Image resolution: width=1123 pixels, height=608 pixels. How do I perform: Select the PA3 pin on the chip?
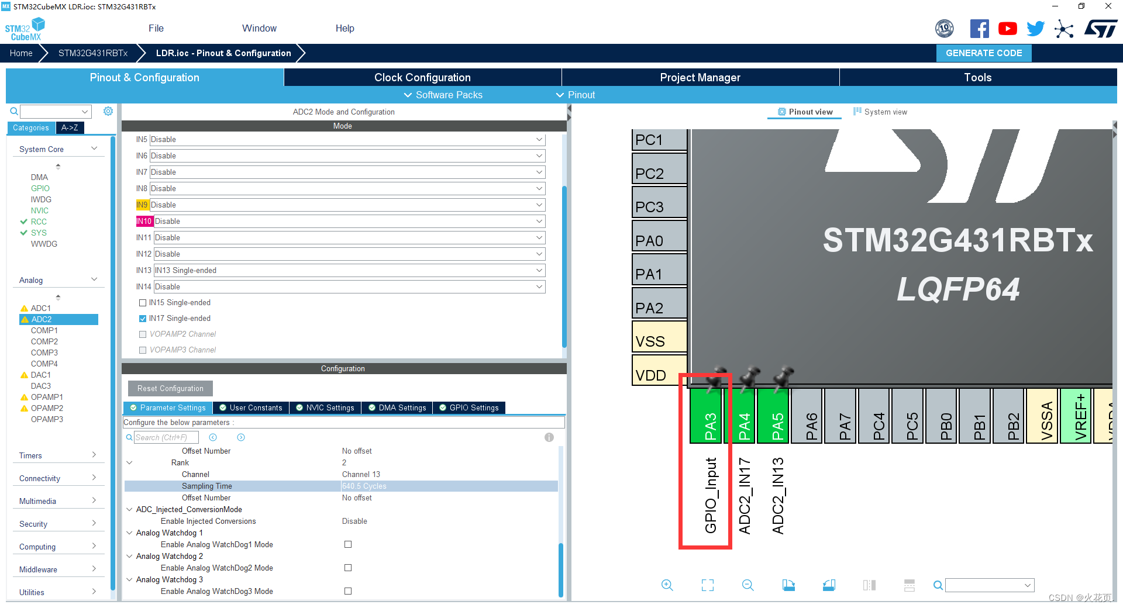pyautogui.click(x=706, y=416)
